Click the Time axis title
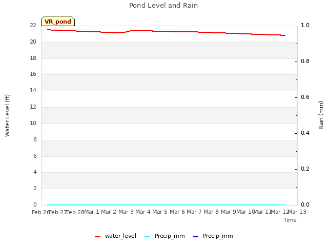The width and height of the screenshot is (328, 246). tap(290, 220)
